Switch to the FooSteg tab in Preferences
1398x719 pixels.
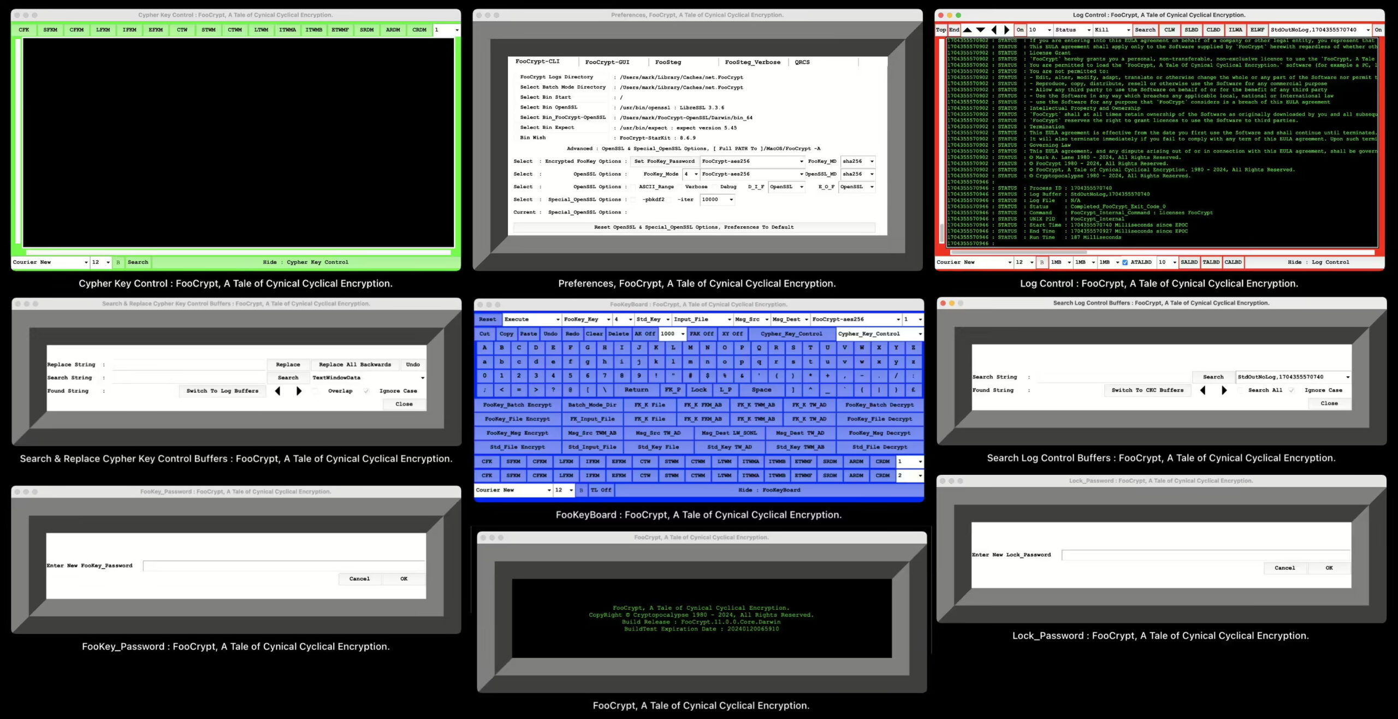click(668, 62)
